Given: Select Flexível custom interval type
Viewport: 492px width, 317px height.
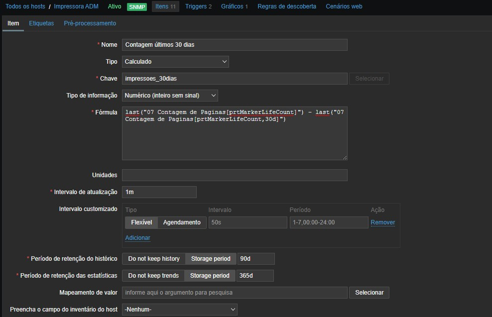Looking at the screenshot, I should 141,222.
